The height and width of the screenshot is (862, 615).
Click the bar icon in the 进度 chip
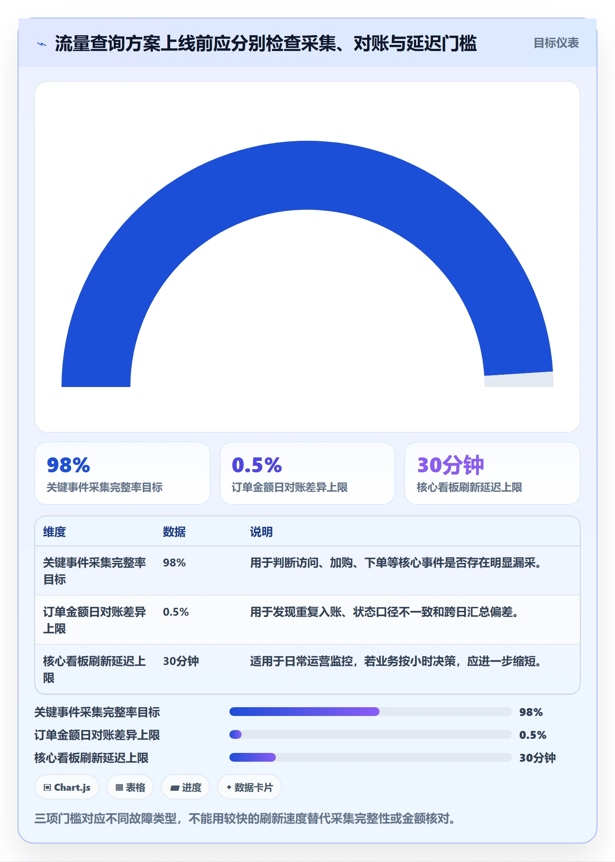pos(174,788)
